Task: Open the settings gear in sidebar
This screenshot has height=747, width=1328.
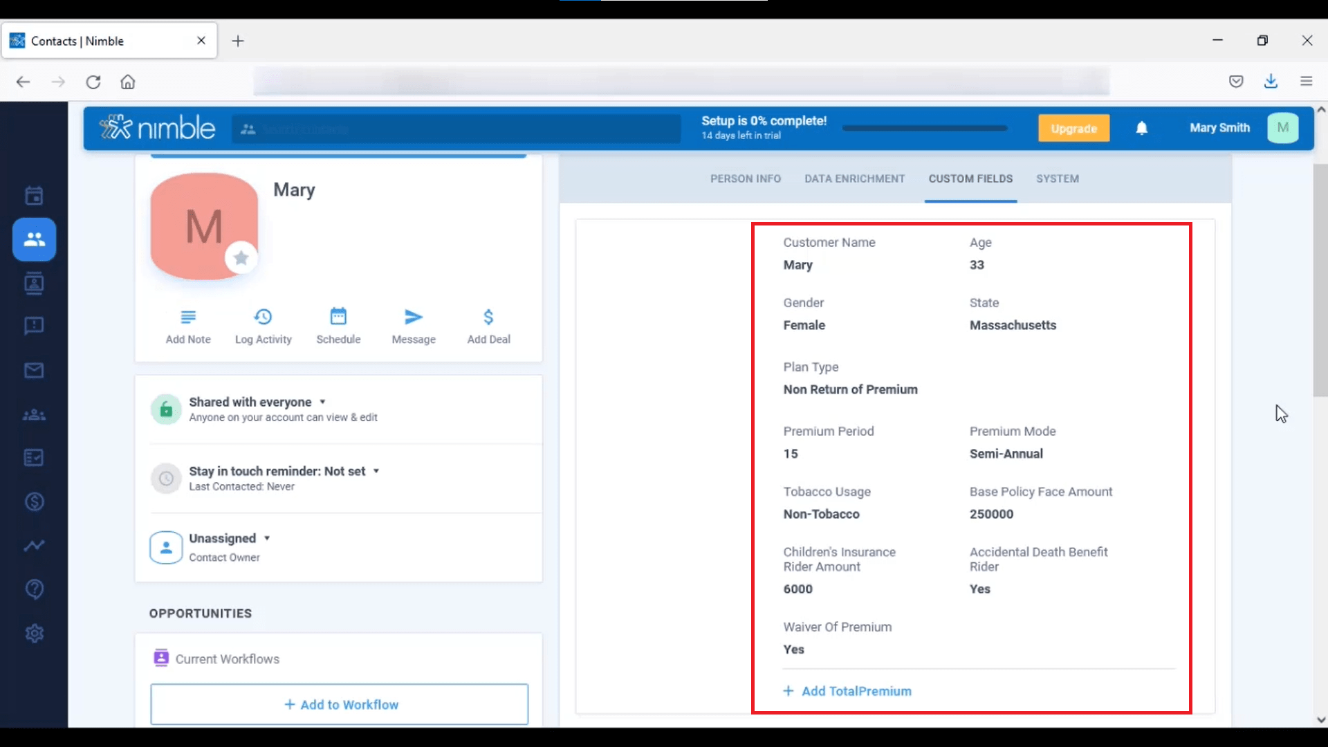Action: tap(34, 633)
